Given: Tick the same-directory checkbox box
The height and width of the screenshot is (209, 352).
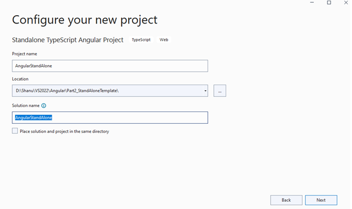Looking at the screenshot, I should coord(15,131).
